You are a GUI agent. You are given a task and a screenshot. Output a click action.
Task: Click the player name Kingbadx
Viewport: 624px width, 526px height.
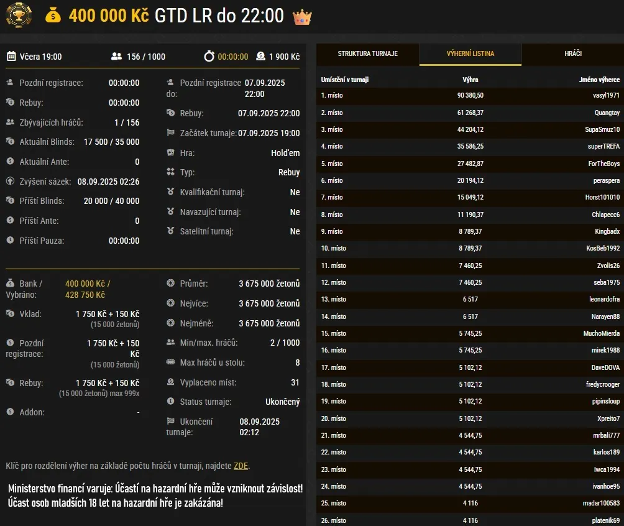(607, 231)
